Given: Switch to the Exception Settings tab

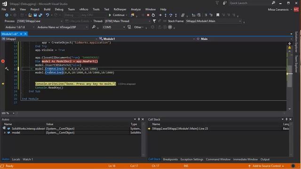Looking at the screenshot, I should point(192,159).
